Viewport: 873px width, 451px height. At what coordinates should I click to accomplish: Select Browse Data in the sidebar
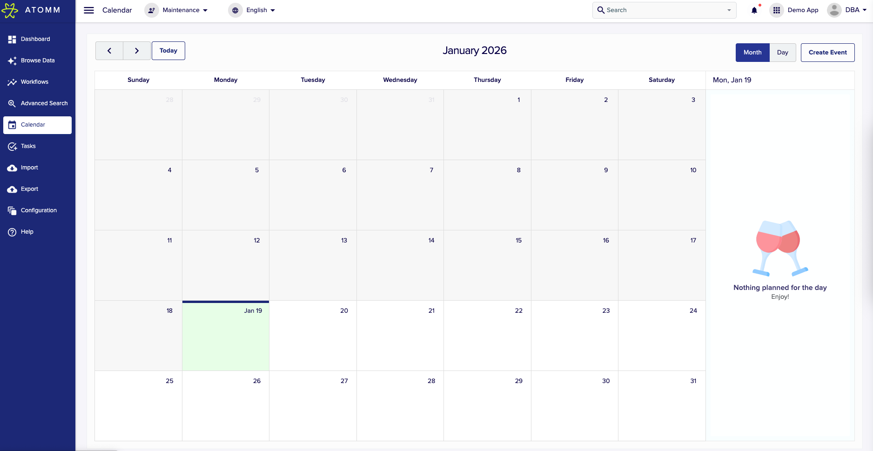click(x=37, y=61)
